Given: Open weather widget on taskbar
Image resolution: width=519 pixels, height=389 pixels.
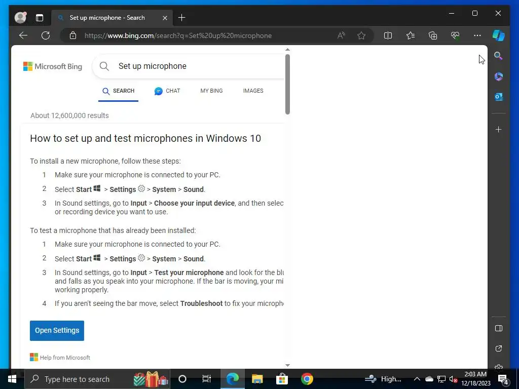Looking at the screenshot, I should (383, 379).
